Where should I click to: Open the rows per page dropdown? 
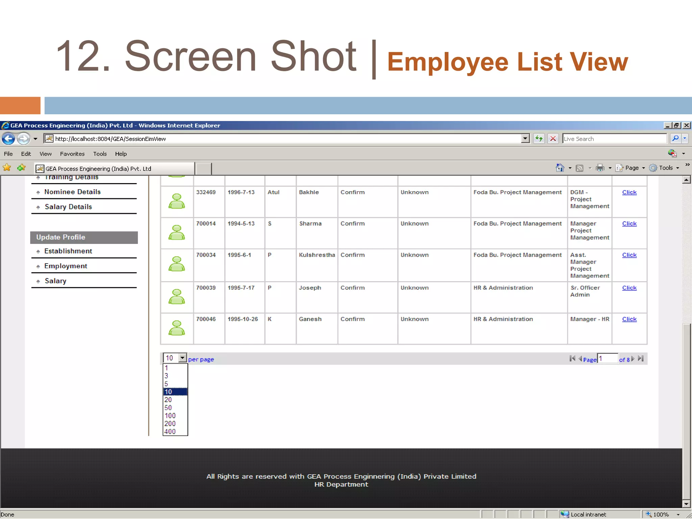pos(182,358)
